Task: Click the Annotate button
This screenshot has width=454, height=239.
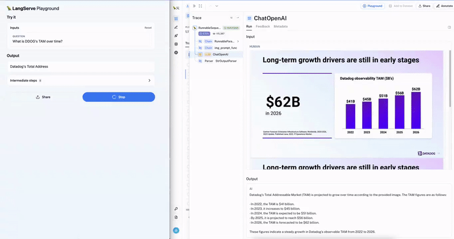Action: 444,6
